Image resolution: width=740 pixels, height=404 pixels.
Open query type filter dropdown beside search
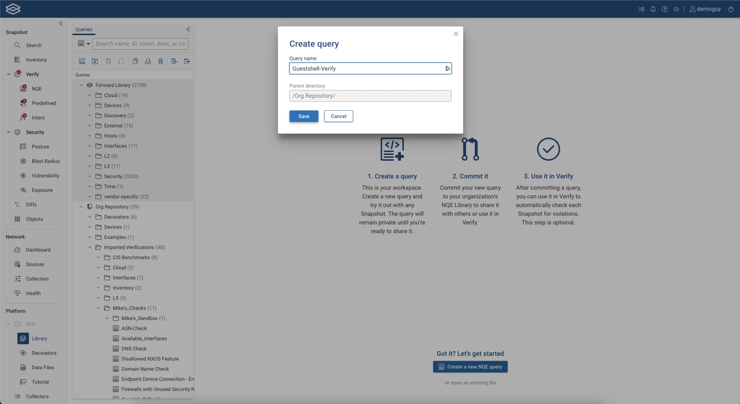tap(84, 44)
